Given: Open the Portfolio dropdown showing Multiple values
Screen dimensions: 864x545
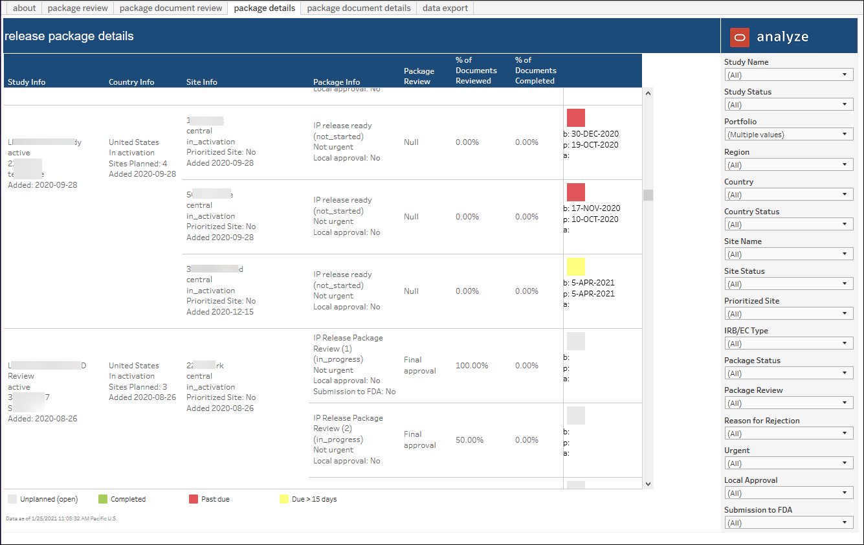Looking at the screenshot, I should pos(790,135).
